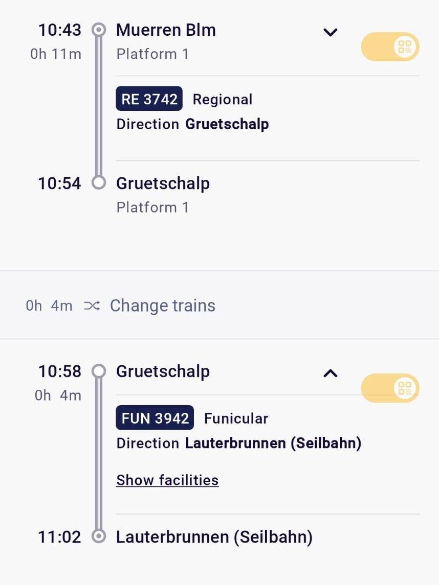The image size is (439, 585).
Task: Tap the FUN 3942 funicular badge
Action: pyautogui.click(x=155, y=418)
